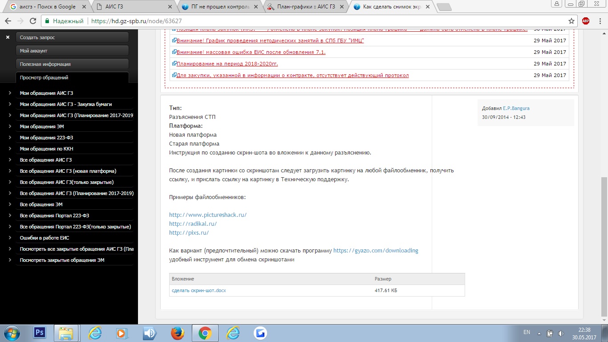Open the speaker app icon in taskbar
The height and width of the screenshot is (342, 608).
(x=150, y=333)
